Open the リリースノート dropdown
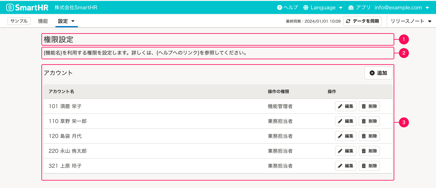Viewport: 436px width, 188px height. [410, 21]
